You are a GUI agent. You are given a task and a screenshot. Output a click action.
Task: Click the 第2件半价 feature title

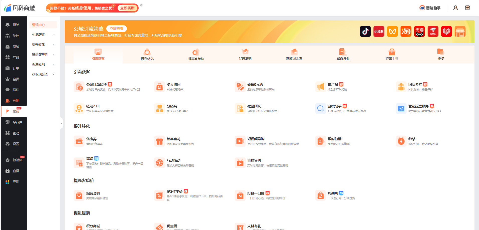174,191
